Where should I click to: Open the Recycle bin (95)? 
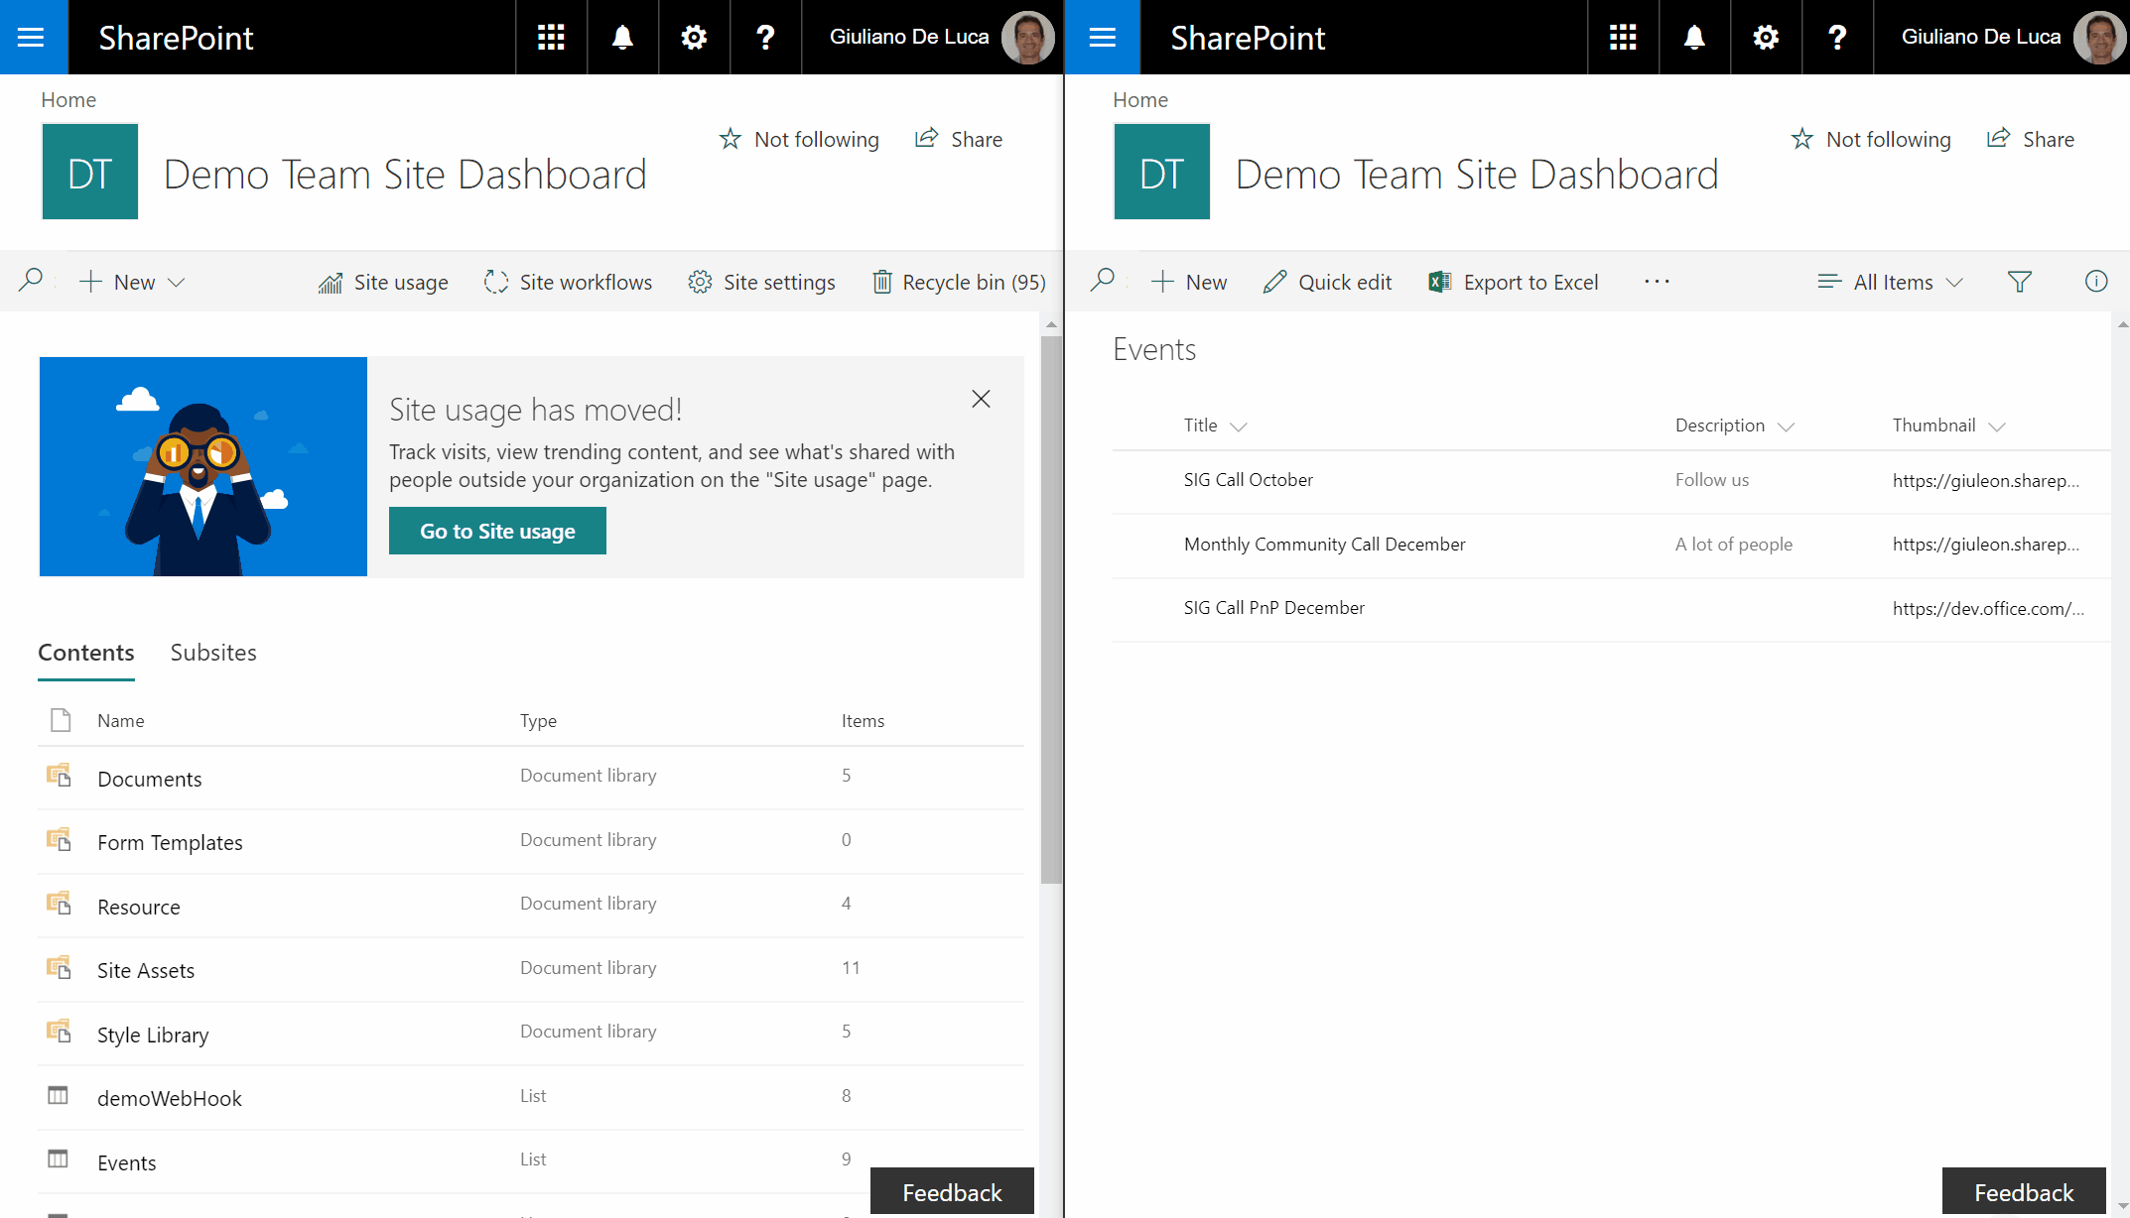pos(959,283)
